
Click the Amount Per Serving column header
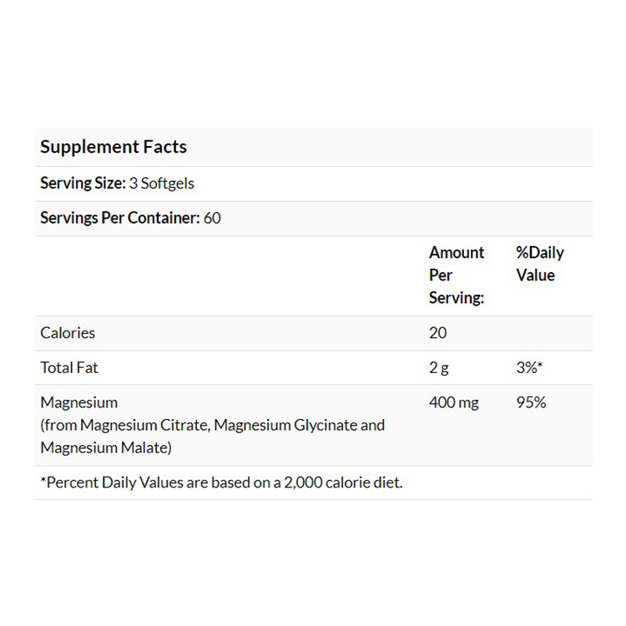[x=456, y=275]
